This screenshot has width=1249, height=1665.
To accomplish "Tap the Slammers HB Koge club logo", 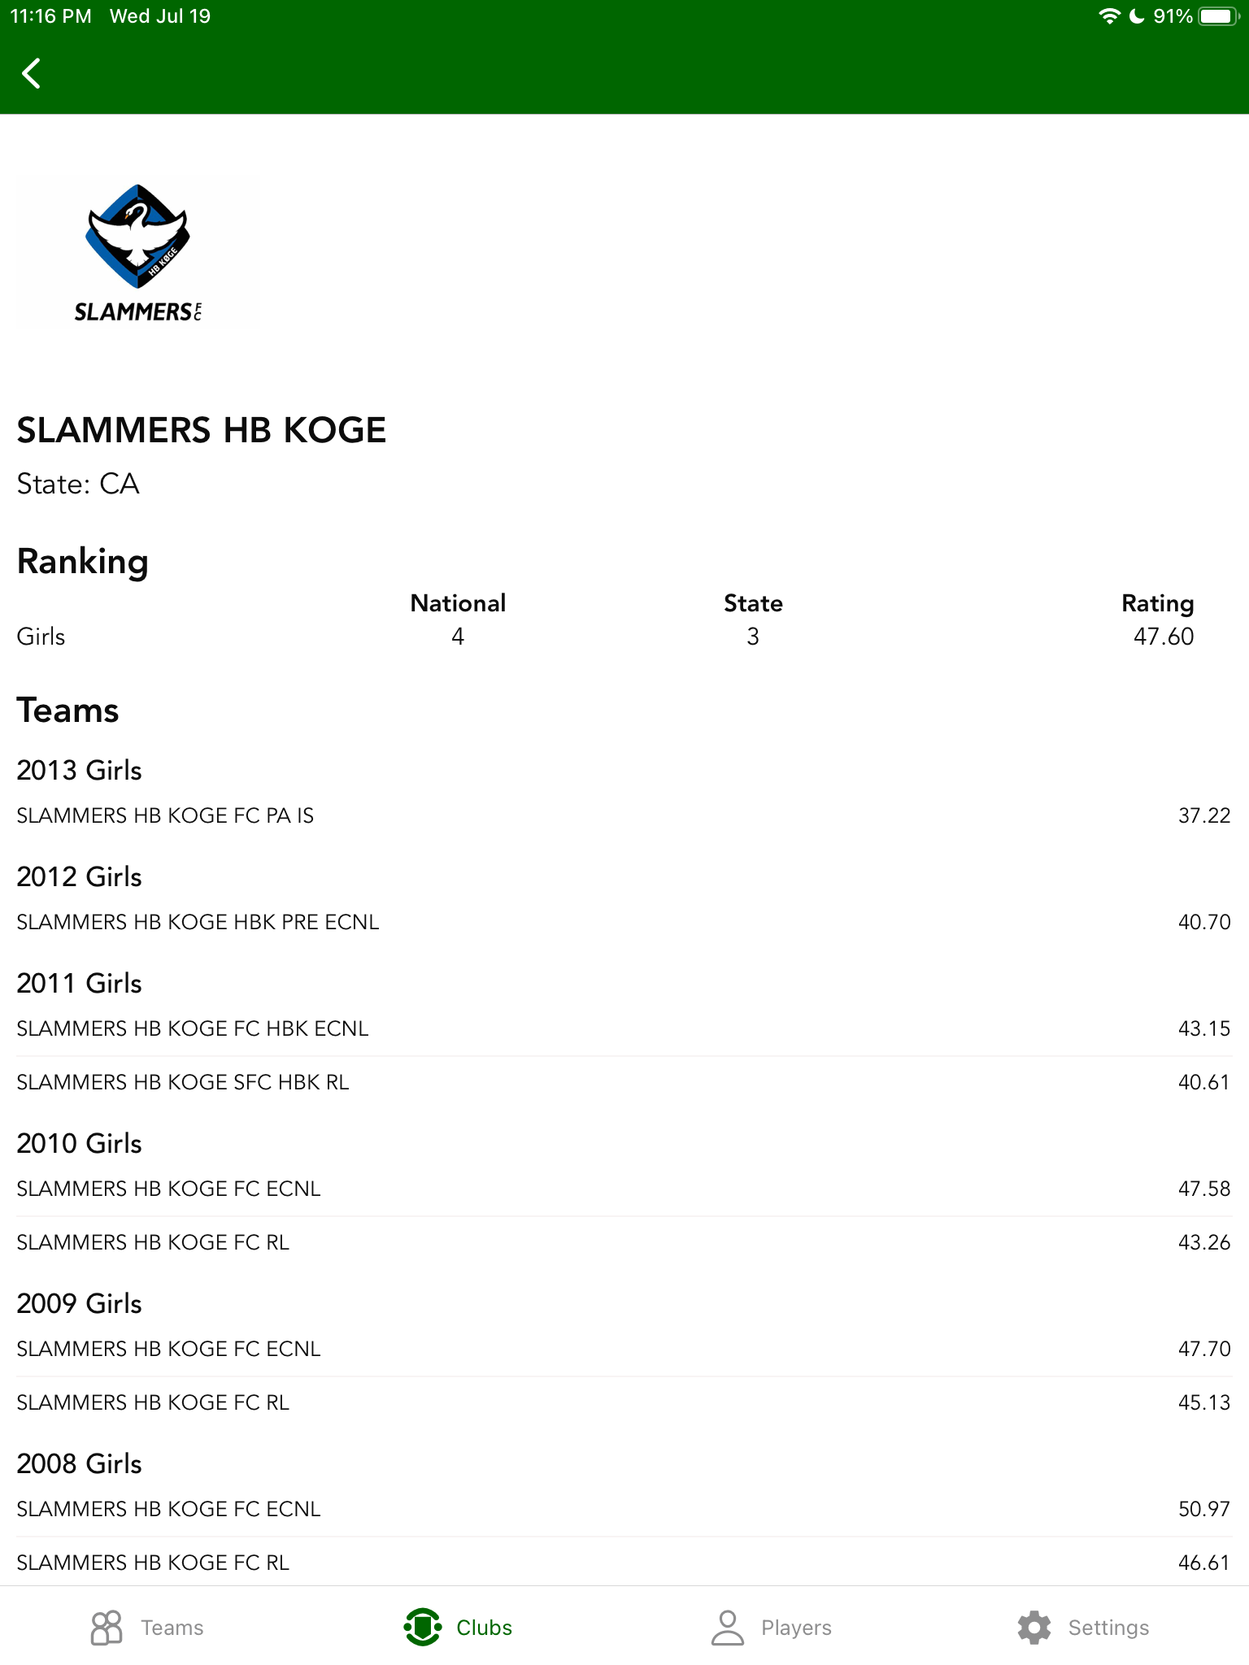I will (x=138, y=252).
